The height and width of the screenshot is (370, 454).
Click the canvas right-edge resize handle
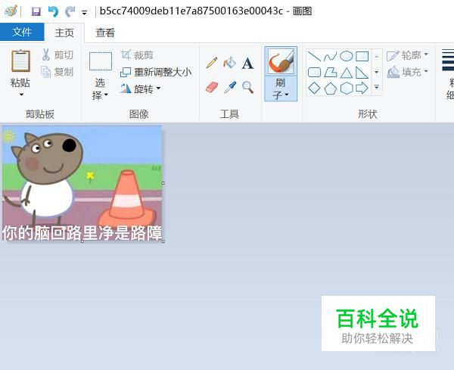point(163,183)
